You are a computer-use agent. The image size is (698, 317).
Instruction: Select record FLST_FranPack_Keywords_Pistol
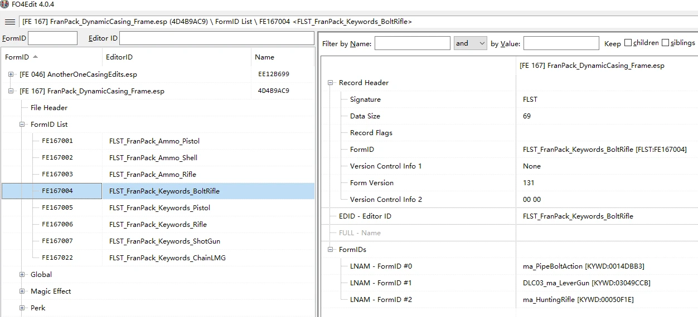click(x=160, y=207)
